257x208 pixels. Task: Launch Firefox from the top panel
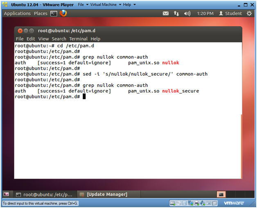(63, 13)
